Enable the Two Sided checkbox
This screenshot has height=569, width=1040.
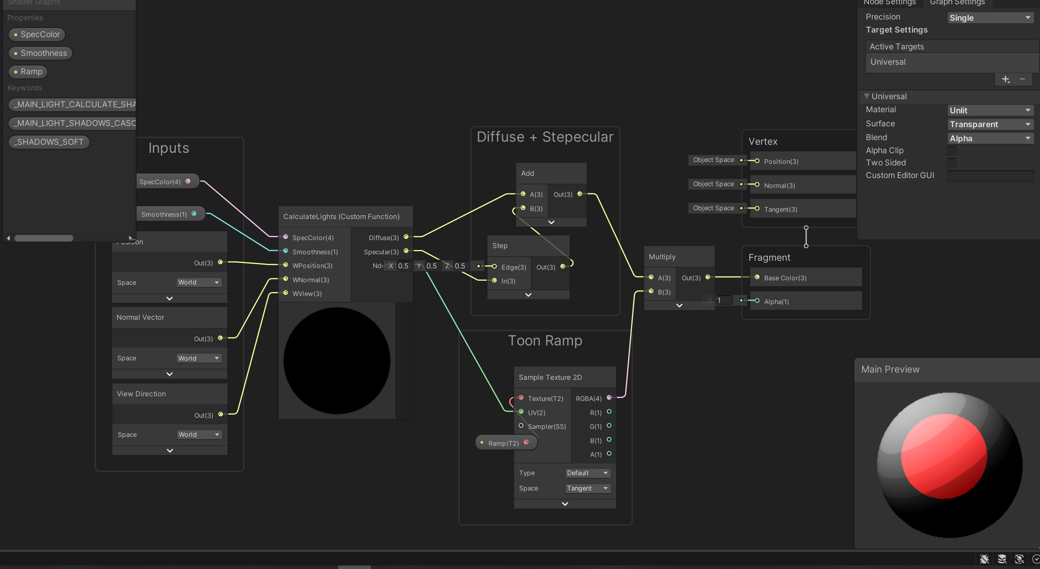pyautogui.click(x=951, y=163)
